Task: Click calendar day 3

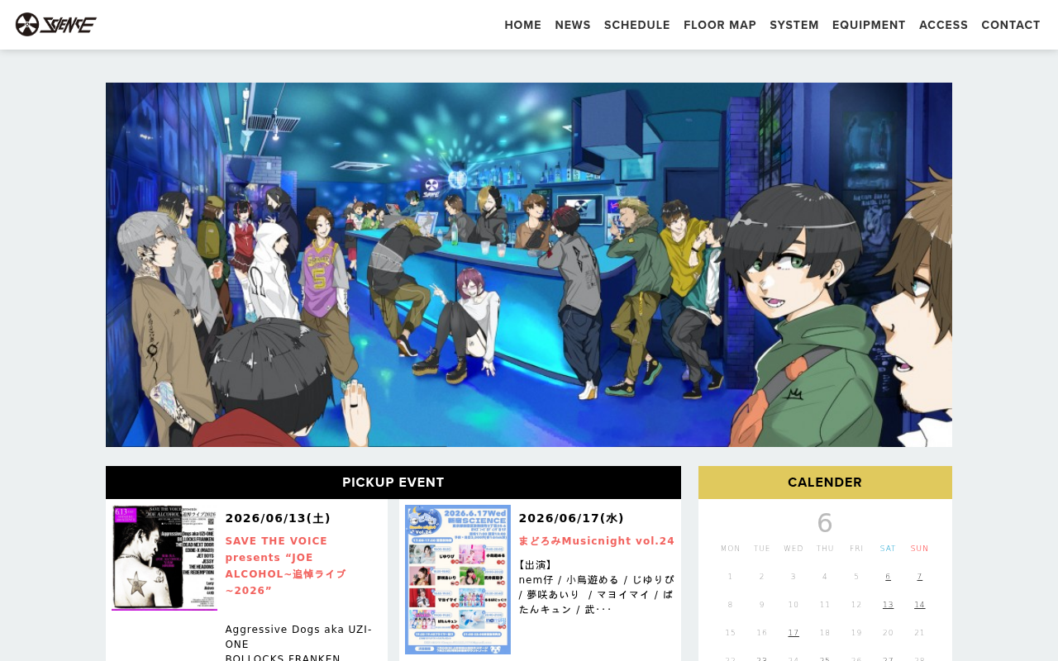Action: (793, 577)
